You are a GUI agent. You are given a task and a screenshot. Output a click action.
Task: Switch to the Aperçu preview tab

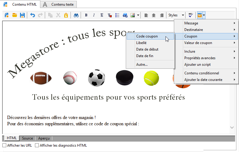pyautogui.click(x=44, y=138)
